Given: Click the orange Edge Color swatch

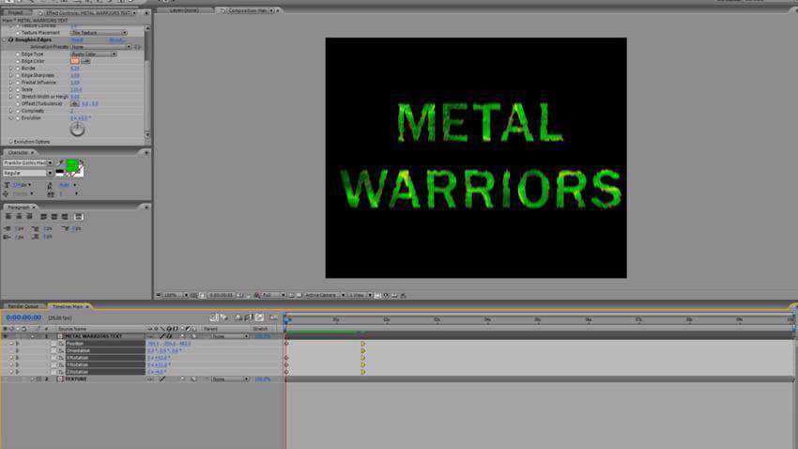Looking at the screenshot, I should click(x=75, y=61).
